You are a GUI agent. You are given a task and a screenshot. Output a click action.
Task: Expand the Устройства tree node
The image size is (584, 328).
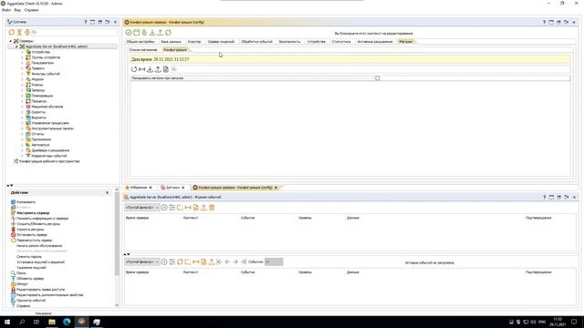22,52
